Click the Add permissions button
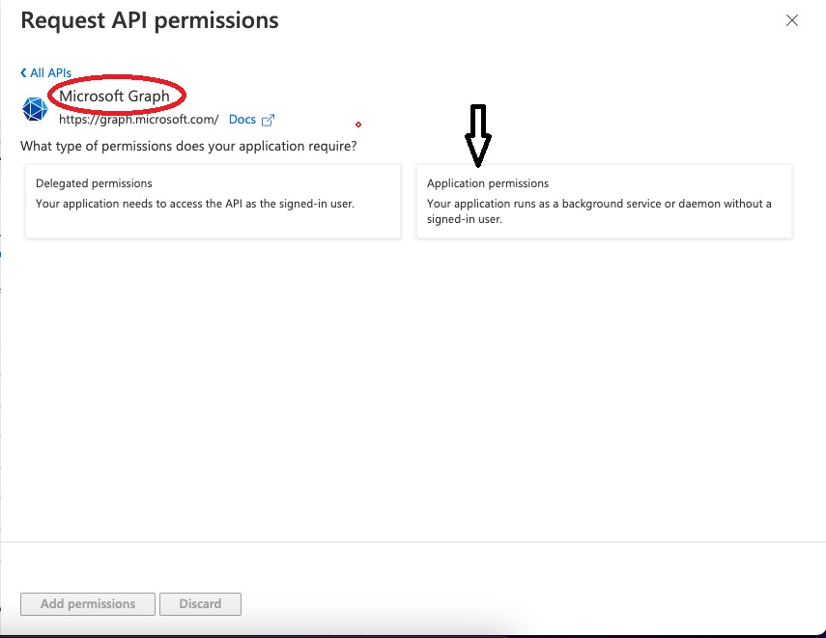This screenshot has width=826, height=638. click(x=88, y=604)
